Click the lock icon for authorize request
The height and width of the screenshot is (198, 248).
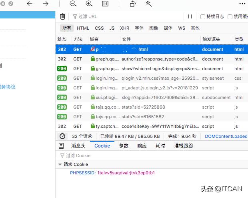coord(93,59)
